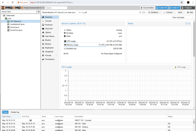This screenshot has width=196, height=131.
Task: Click the Proxmox search field
Action: (x=56, y=8)
